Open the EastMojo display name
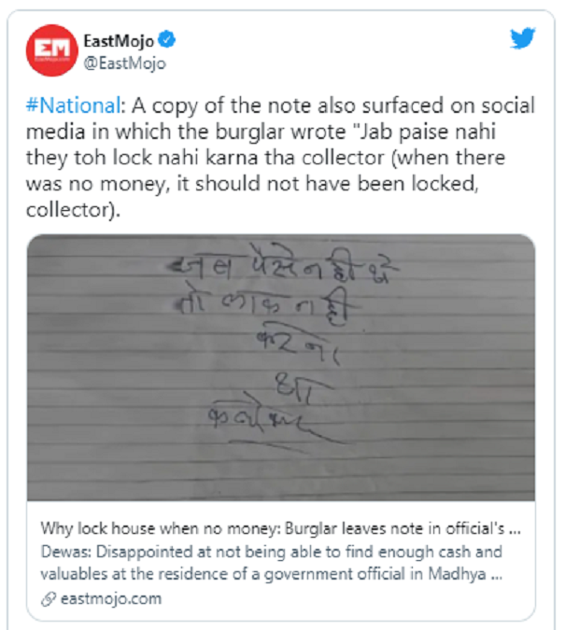Screen dimensions: 565x630 (x=119, y=41)
